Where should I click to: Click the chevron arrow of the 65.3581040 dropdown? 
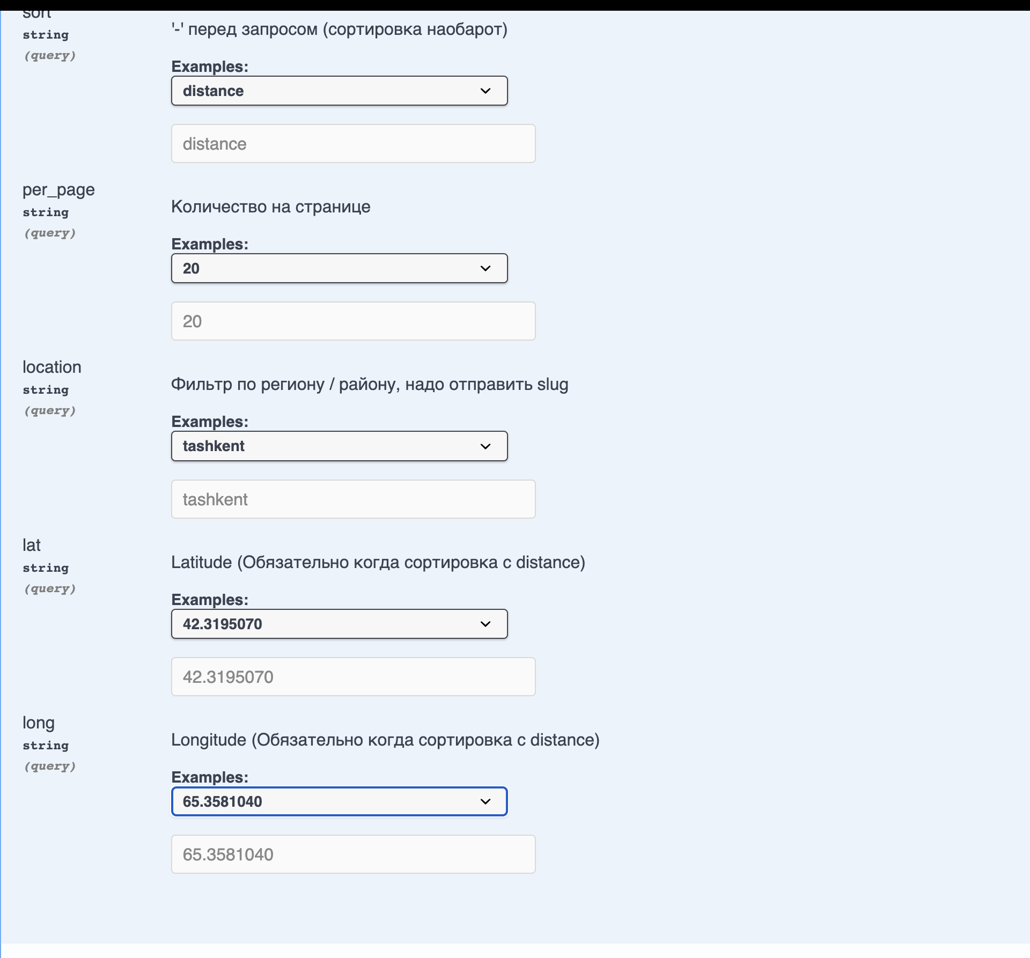click(485, 801)
